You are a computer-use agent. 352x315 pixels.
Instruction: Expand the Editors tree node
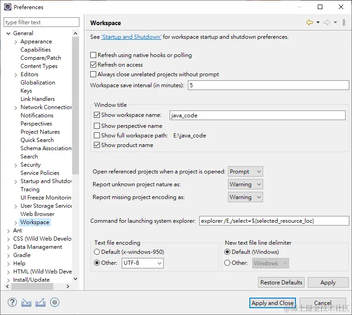pos(16,75)
